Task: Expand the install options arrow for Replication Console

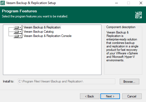Action: click(x=20, y=36)
